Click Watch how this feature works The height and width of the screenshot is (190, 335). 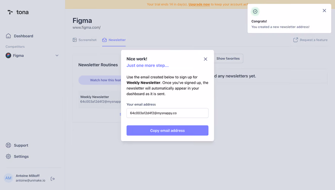(x=100, y=80)
